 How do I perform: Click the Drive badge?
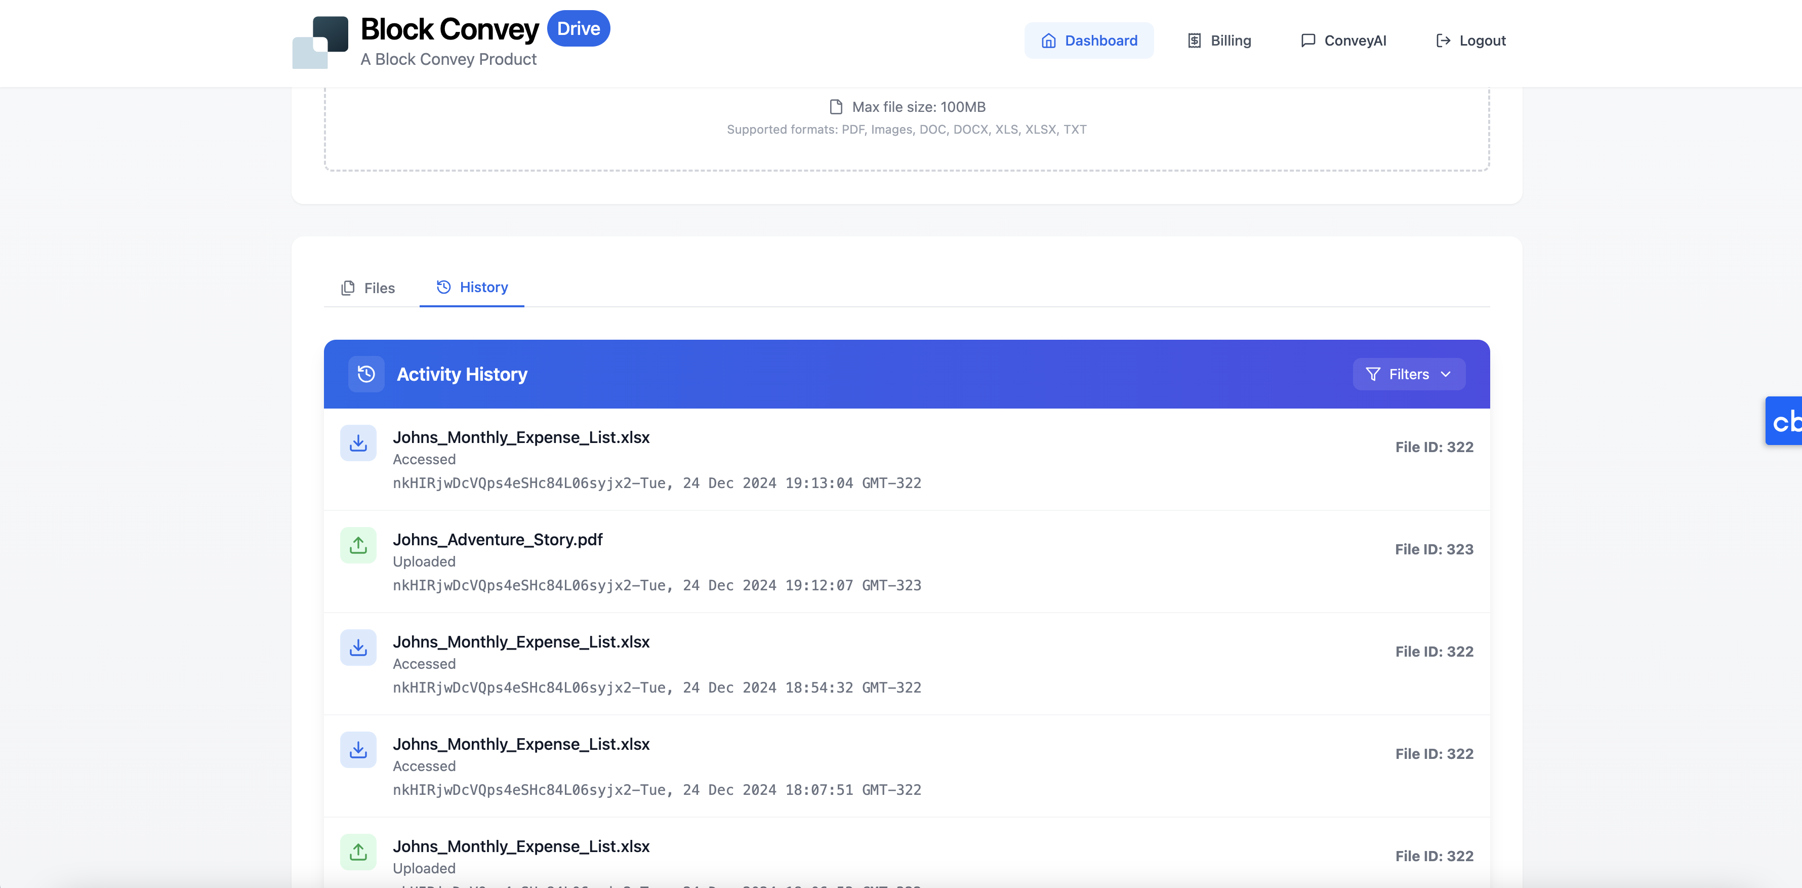point(579,29)
